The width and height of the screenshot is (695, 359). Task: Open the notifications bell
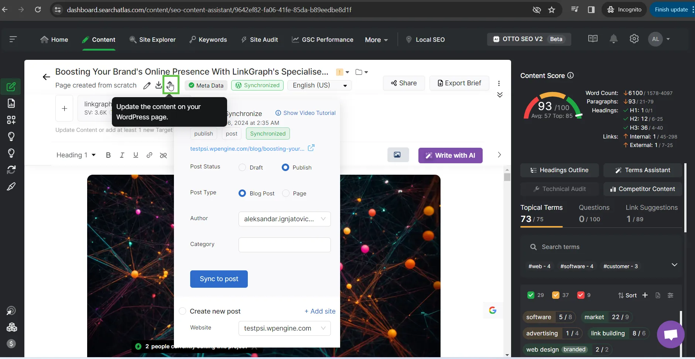pyautogui.click(x=613, y=39)
